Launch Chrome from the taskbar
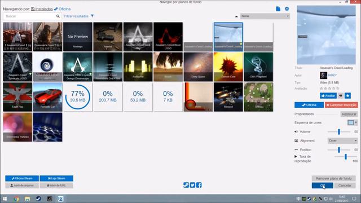This screenshot has height=203, width=361. click(x=16, y=198)
